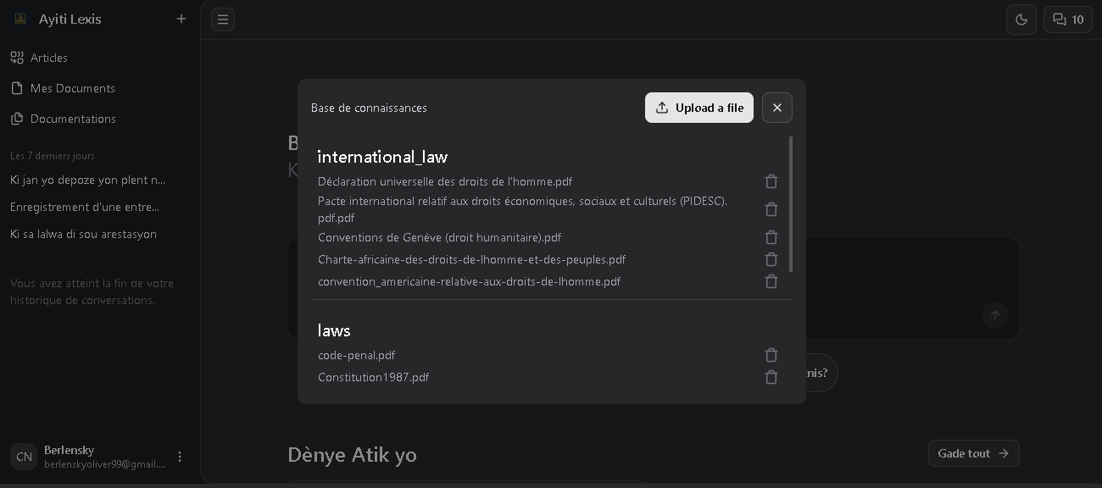The width and height of the screenshot is (1102, 488).
Task: Open user options three-dot menu for Berlensky
Action: coord(180,457)
